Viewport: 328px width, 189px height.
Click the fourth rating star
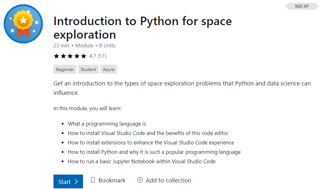pos(77,56)
